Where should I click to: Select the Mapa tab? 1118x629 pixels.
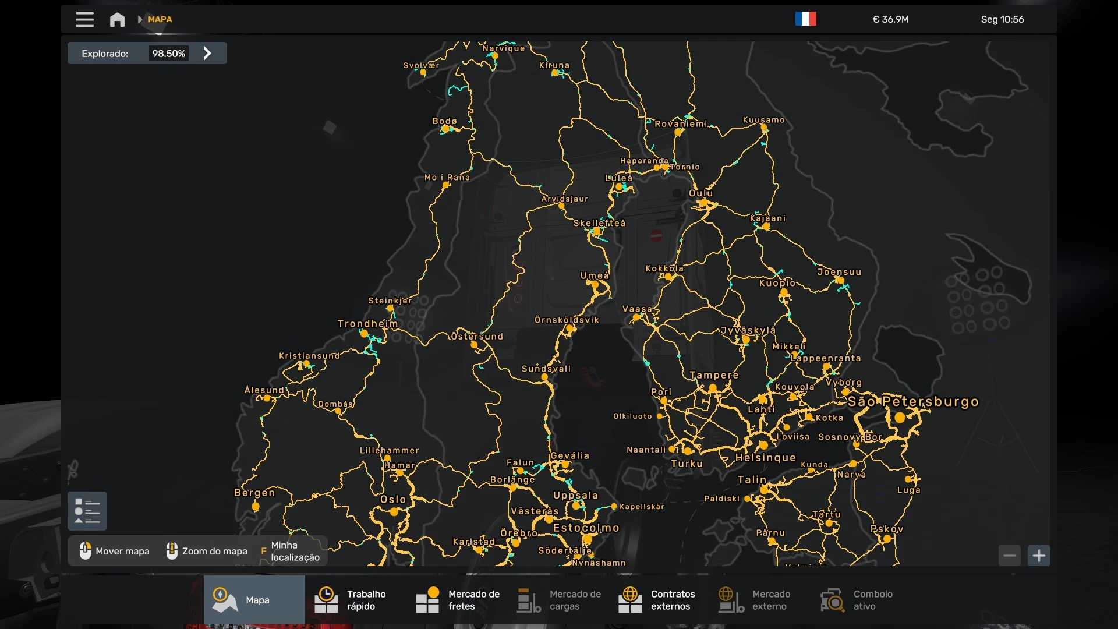click(254, 600)
